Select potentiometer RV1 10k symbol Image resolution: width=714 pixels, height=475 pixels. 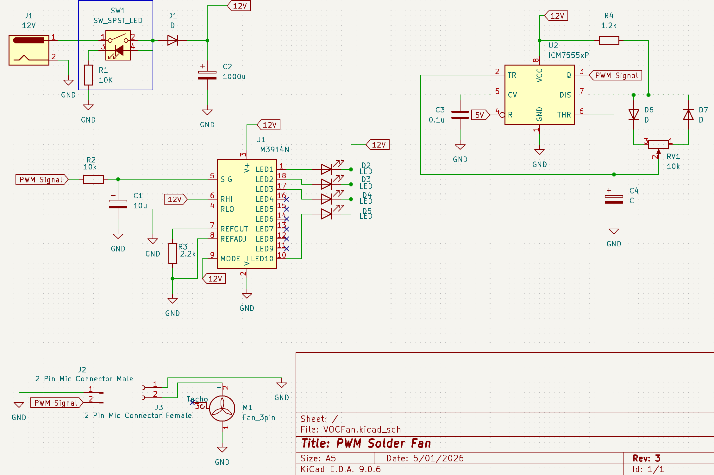coord(658,145)
